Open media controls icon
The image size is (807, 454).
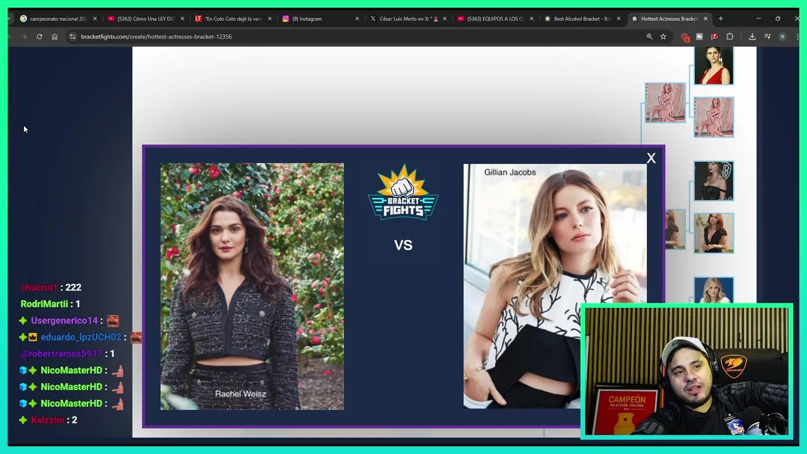tap(767, 37)
